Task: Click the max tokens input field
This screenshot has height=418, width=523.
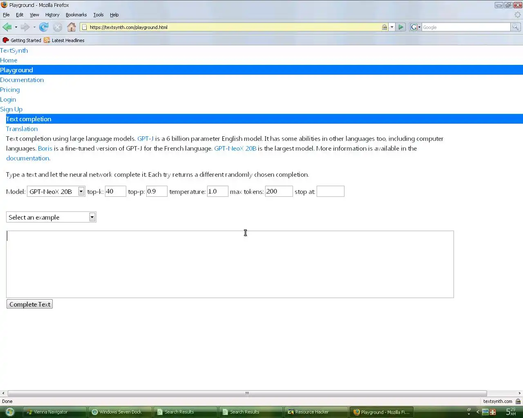Action: [x=279, y=191]
